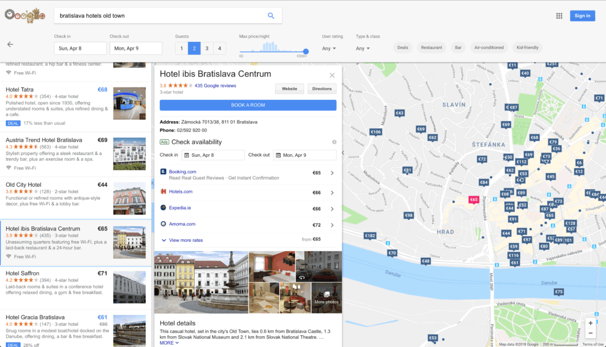
Task: Click the Expedia.ie logo icon
Action: 163,207
